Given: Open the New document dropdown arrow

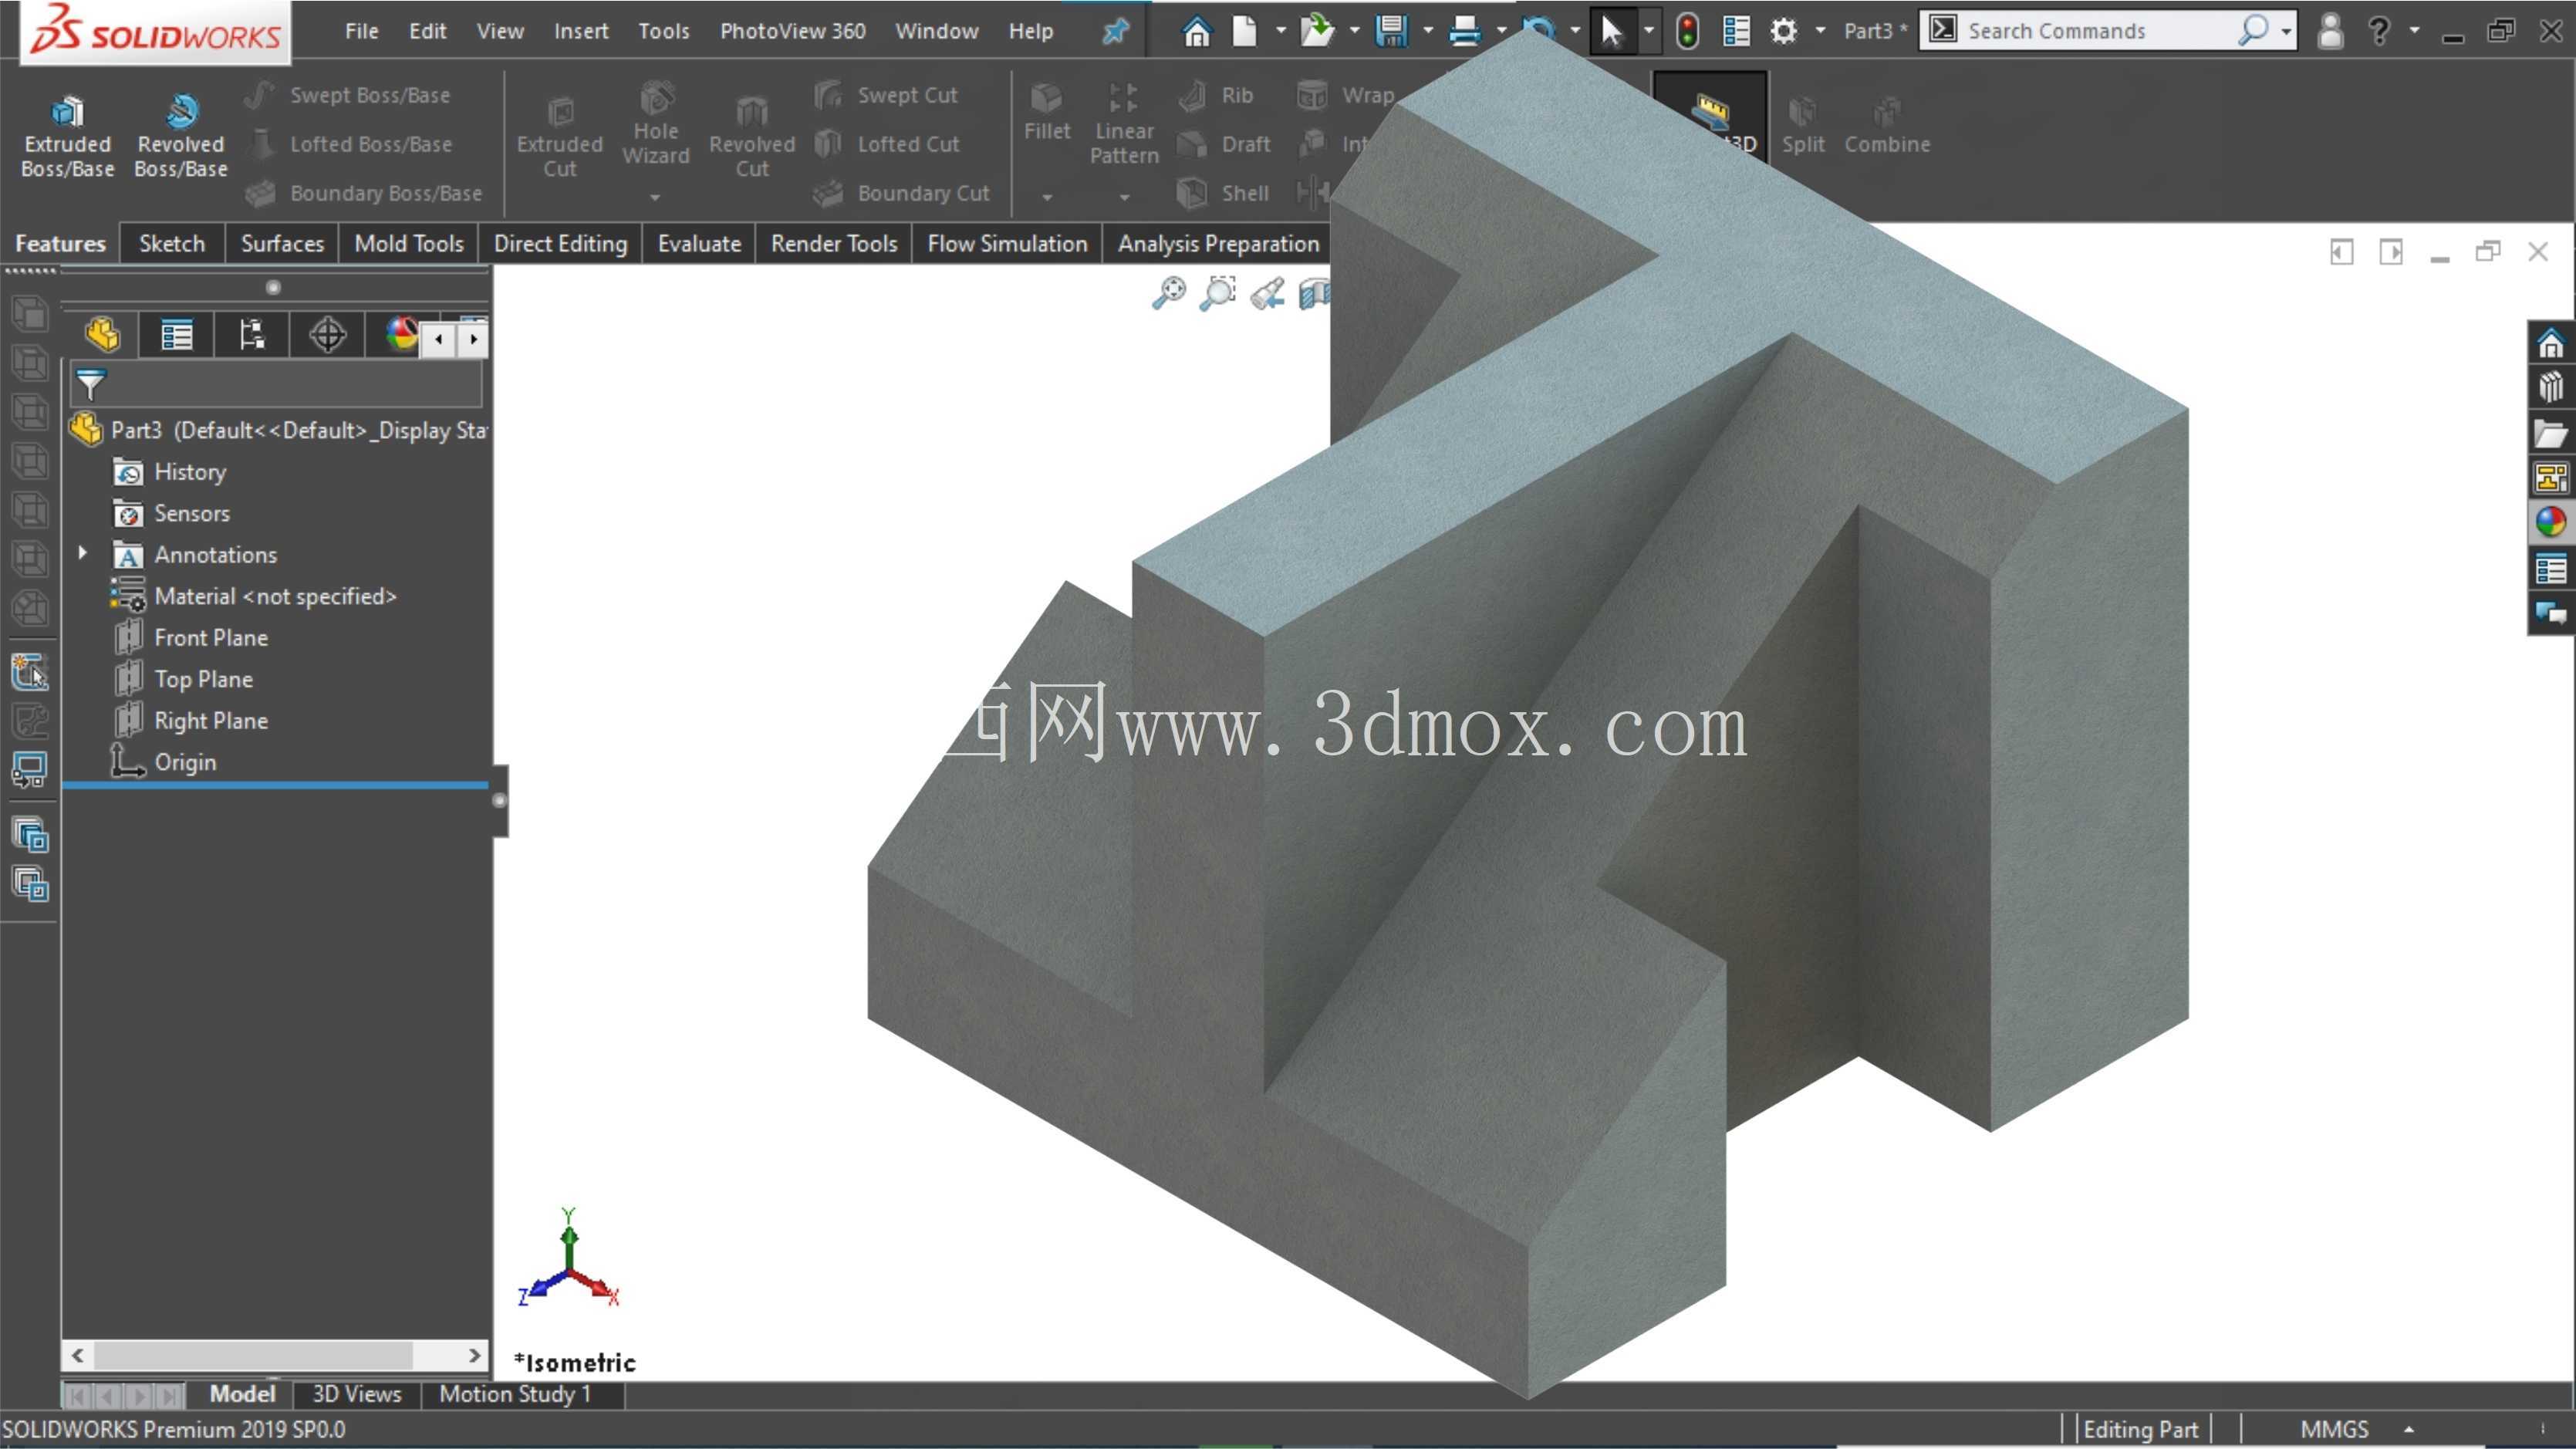Looking at the screenshot, I should point(1281,31).
